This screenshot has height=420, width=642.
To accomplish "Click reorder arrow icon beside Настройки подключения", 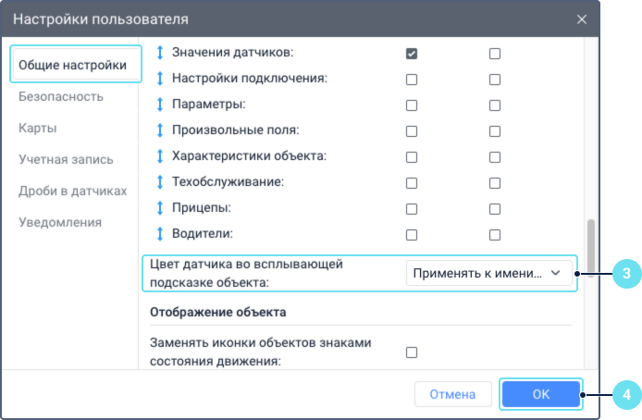I will tap(159, 80).
